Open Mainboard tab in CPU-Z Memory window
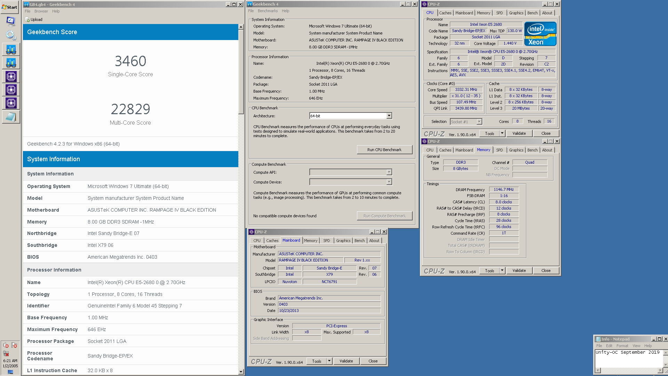Image resolution: width=668 pixels, height=376 pixels. [x=464, y=150]
